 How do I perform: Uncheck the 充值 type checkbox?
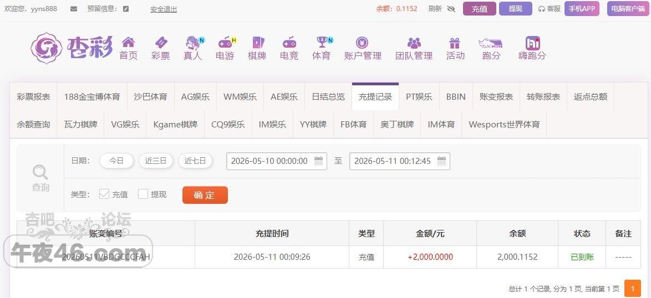tap(104, 193)
